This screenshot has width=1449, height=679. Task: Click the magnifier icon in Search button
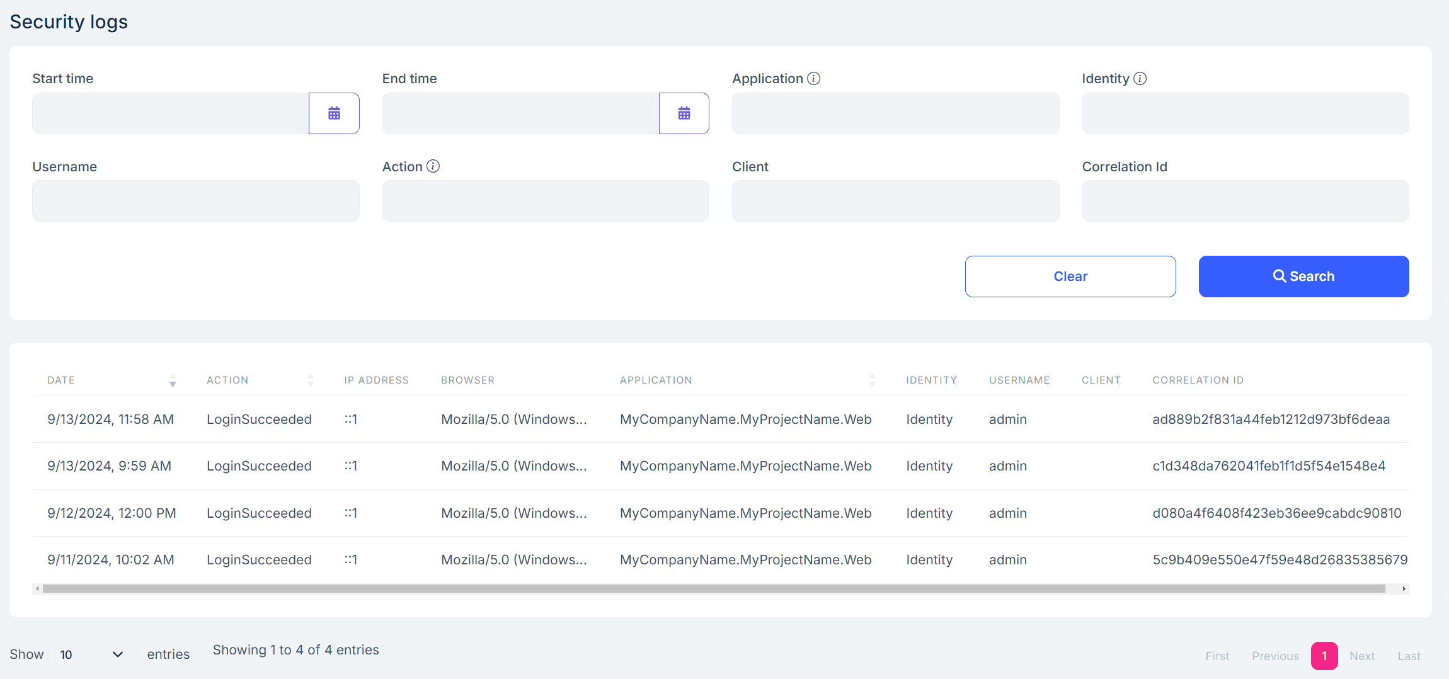pyautogui.click(x=1280, y=276)
